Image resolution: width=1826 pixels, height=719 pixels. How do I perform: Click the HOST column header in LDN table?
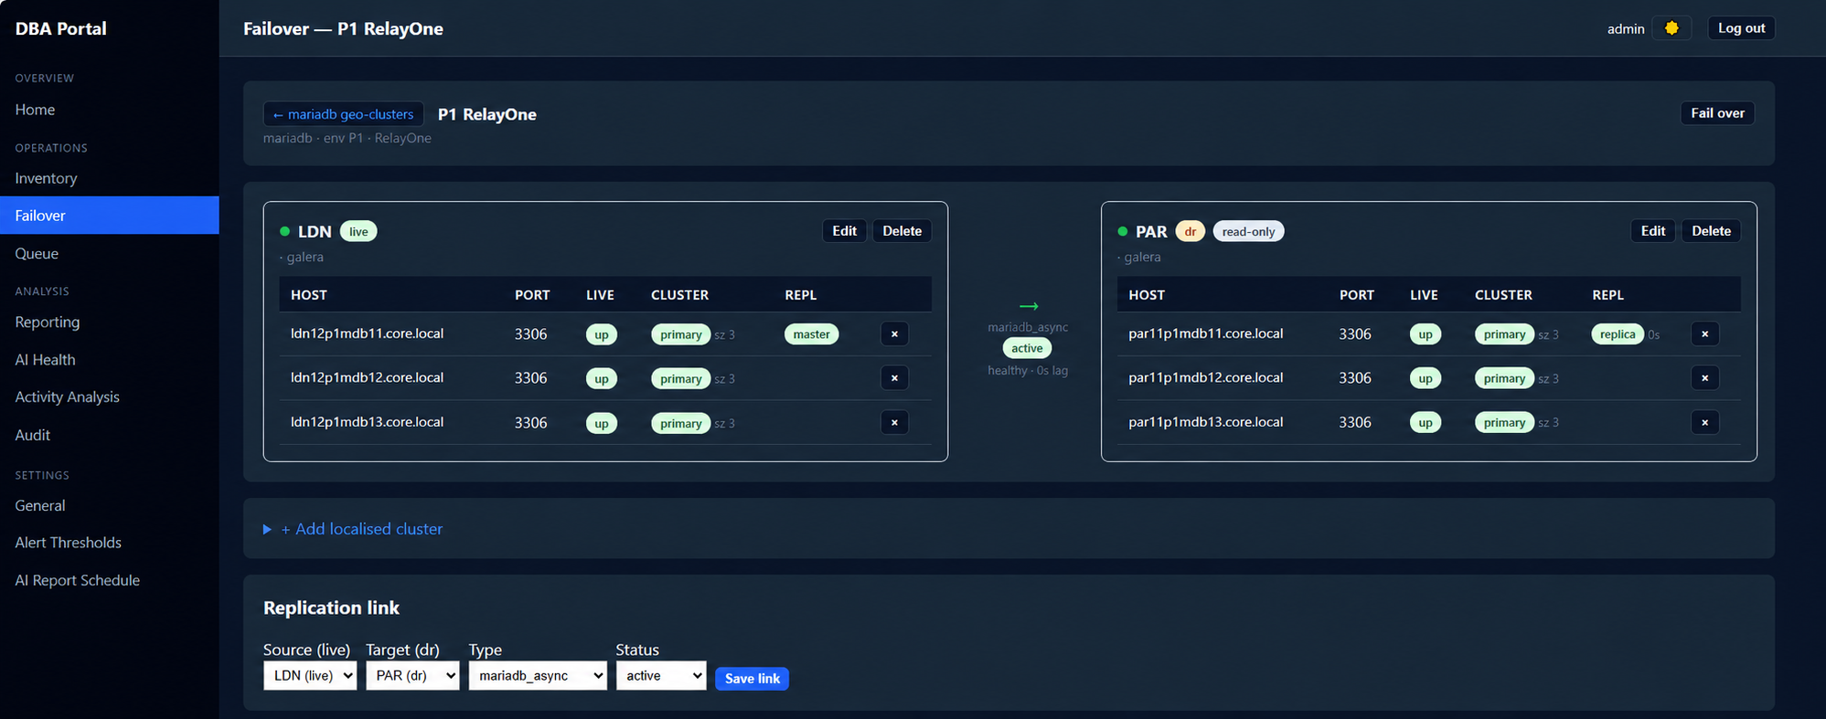pos(309,295)
